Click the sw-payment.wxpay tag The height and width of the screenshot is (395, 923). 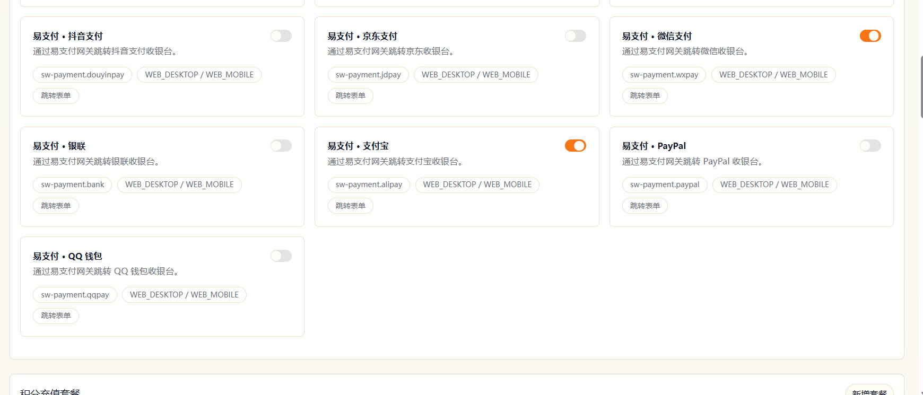(664, 75)
